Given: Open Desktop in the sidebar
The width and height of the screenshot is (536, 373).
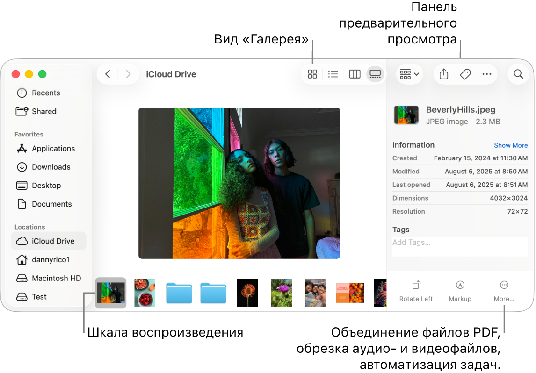Looking at the screenshot, I should click(x=49, y=186).
